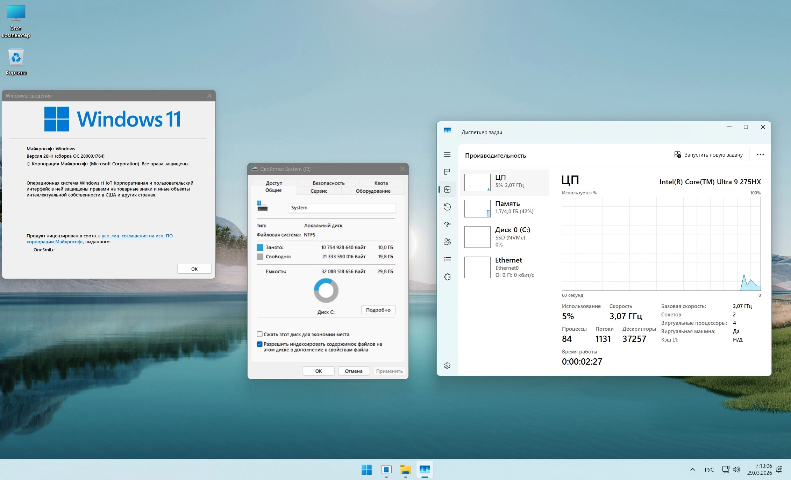The width and height of the screenshot is (791, 480).
Task: Open Task Manager settings gear
Action: pos(447,366)
